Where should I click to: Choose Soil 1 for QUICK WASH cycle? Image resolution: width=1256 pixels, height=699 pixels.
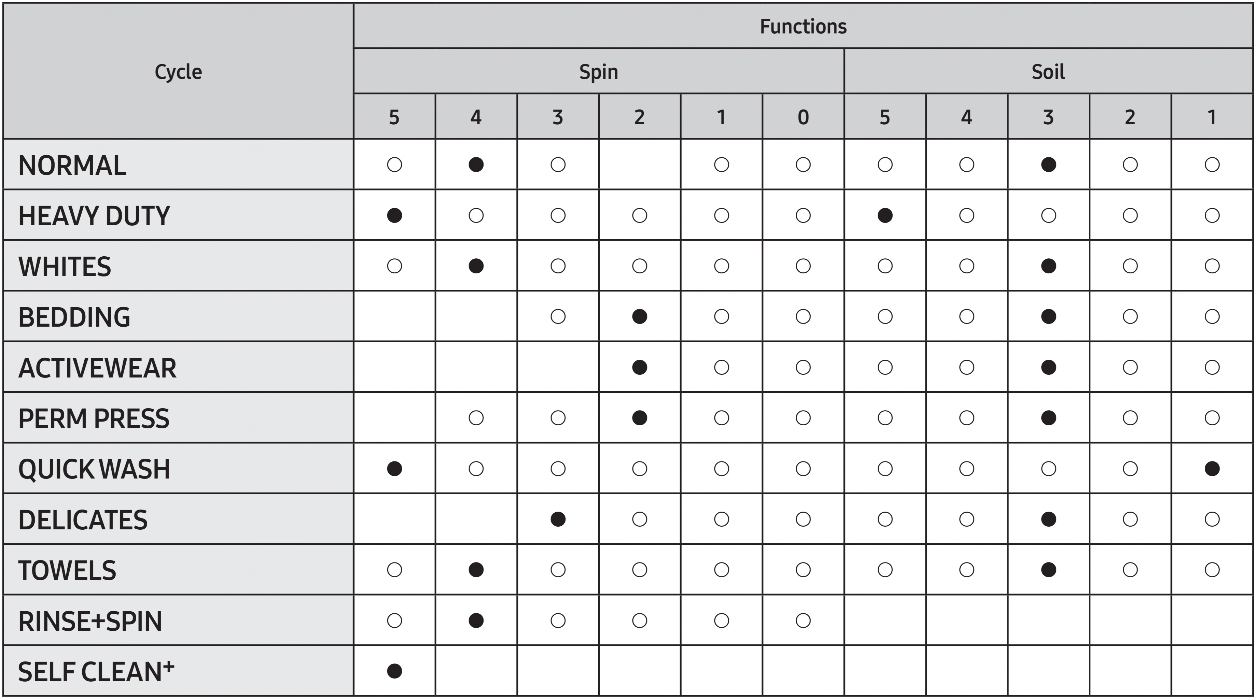click(x=1212, y=468)
